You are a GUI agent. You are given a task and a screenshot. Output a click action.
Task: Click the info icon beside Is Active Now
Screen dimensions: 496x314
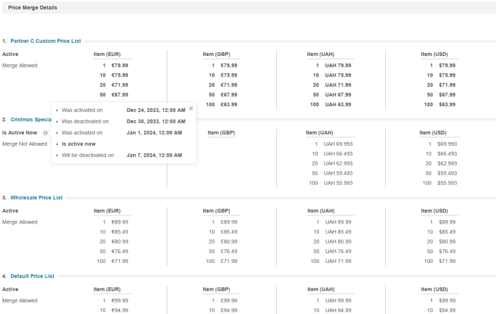pyautogui.click(x=45, y=133)
